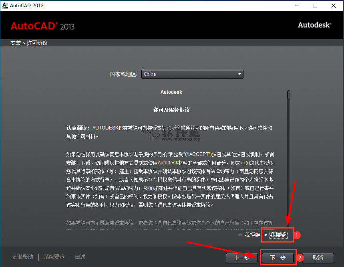
Task: Click the 安装 > 许可协议 breadcrumb text
Action: (29, 43)
